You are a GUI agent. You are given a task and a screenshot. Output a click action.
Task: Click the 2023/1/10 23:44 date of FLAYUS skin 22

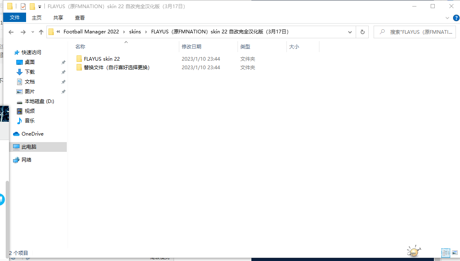click(x=200, y=59)
